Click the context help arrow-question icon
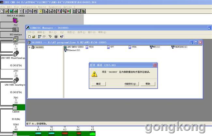Viewport: 212px width, 136px height. 62,37
